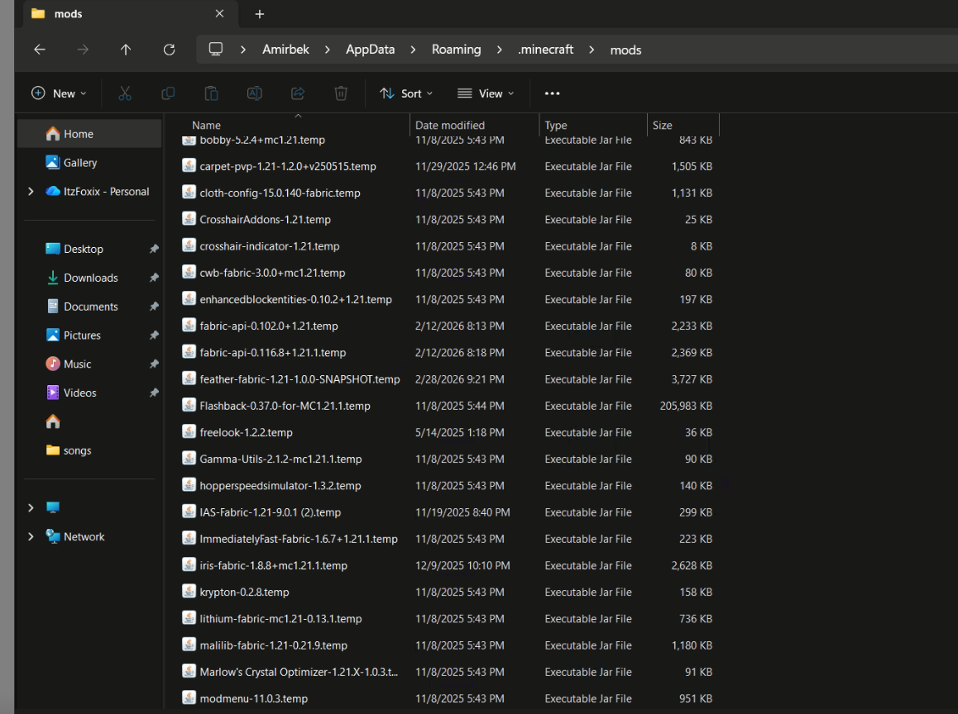Navigate to .minecraft in the breadcrumb
Viewport: 958px width, 714px height.
click(x=545, y=50)
